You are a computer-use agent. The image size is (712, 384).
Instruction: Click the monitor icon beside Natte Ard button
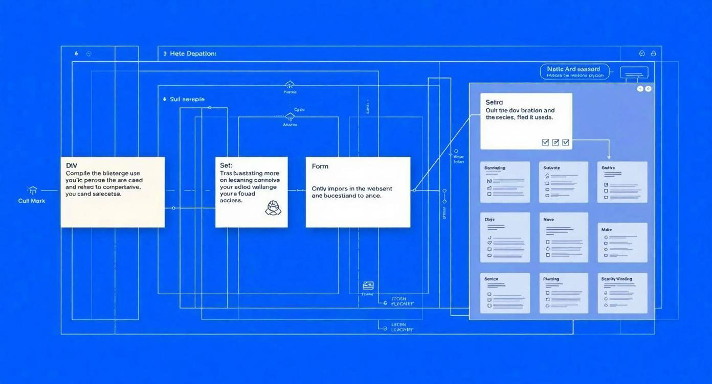pyautogui.click(x=634, y=73)
